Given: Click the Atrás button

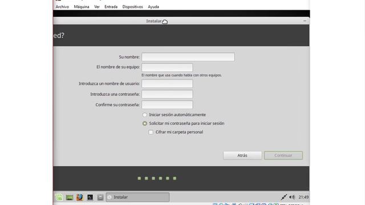Looking at the screenshot, I should click(x=242, y=155).
